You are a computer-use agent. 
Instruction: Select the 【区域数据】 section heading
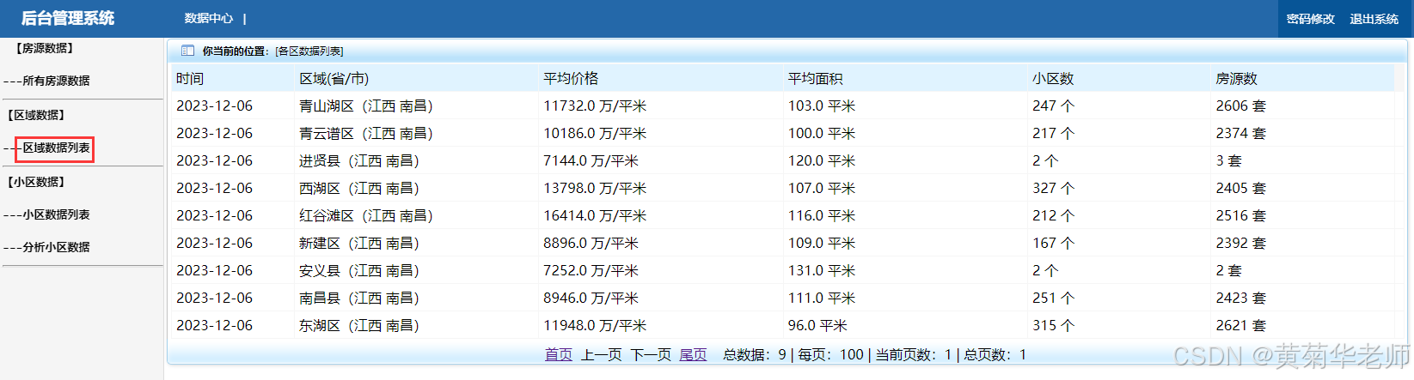pos(36,115)
